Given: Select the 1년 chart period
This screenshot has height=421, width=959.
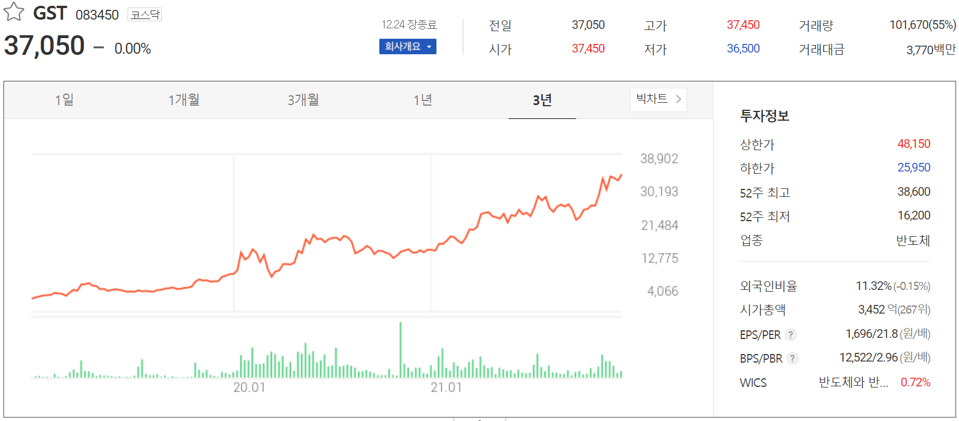Looking at the screenshot, I should 423,99.
